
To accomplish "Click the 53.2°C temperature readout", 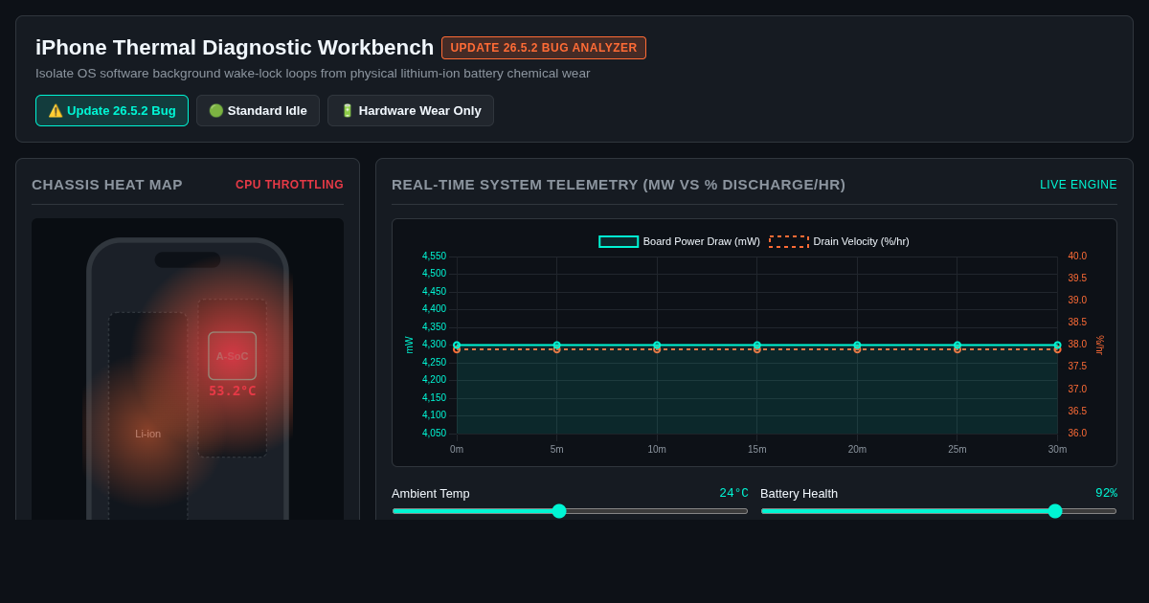I will tap(233, 391).
